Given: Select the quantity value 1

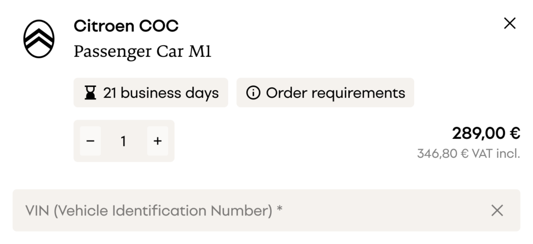Looking at the screenshot, I should pyautogui.click(x=124, y=141).
